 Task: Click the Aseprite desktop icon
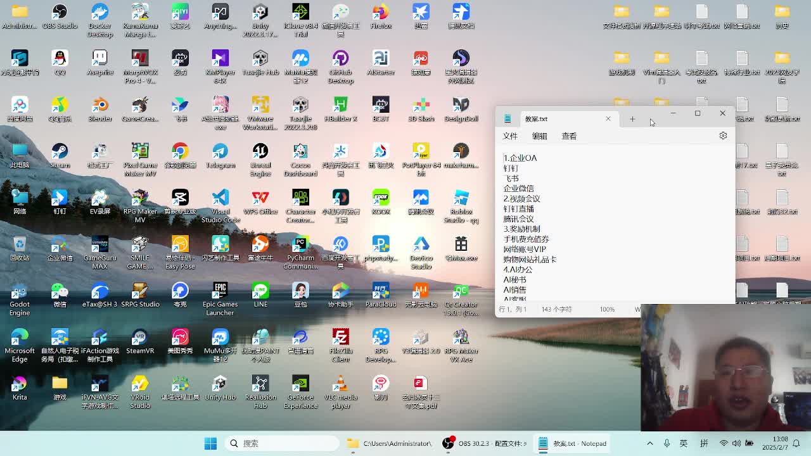click(x=99, y=63)
